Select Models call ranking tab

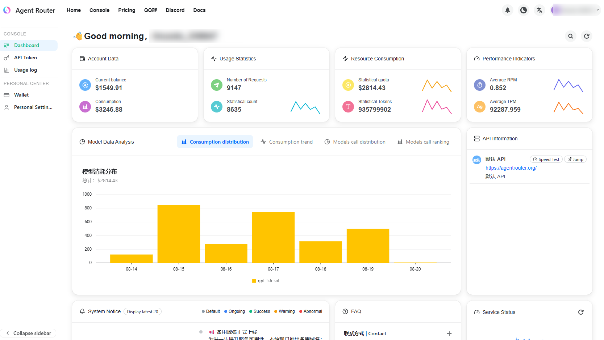423,142
